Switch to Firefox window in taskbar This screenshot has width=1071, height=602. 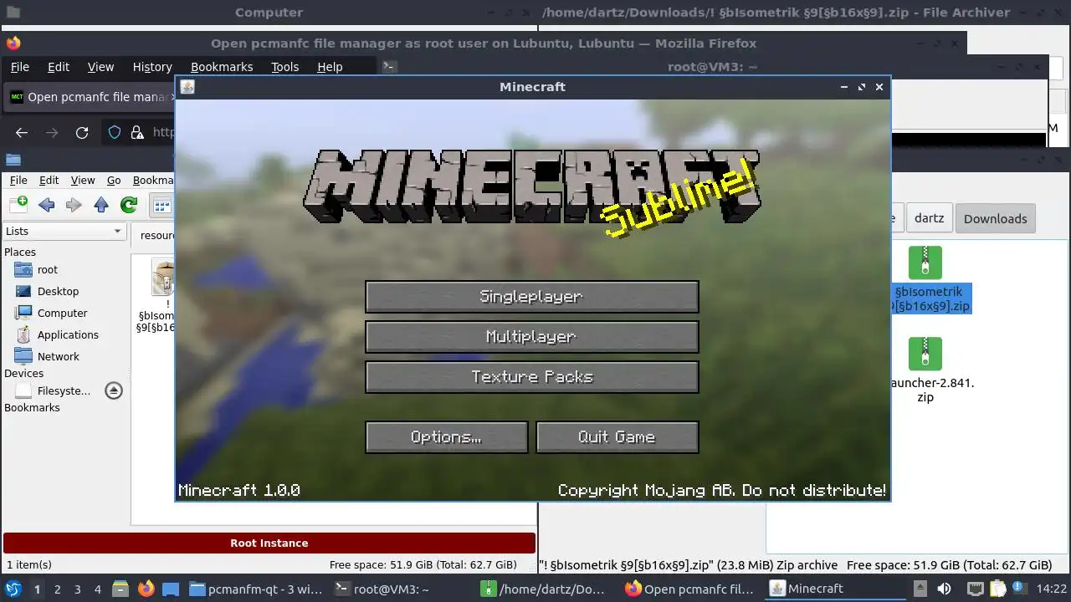[691, 589]
